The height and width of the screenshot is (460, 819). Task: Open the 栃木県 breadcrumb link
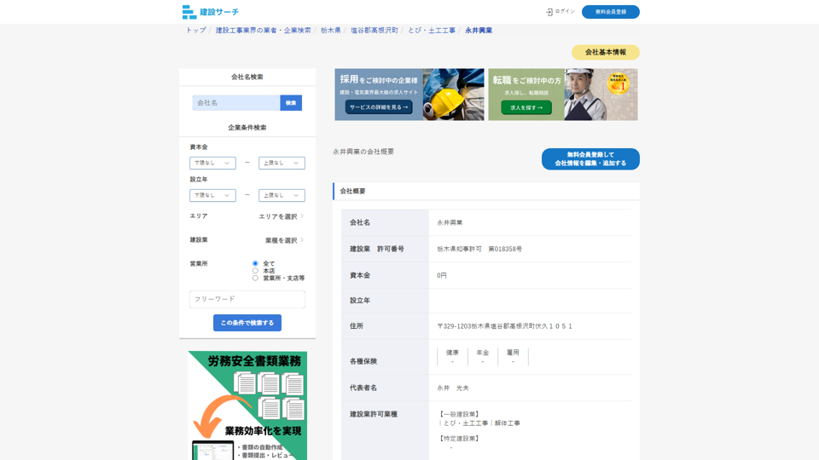tap(330, 30)
